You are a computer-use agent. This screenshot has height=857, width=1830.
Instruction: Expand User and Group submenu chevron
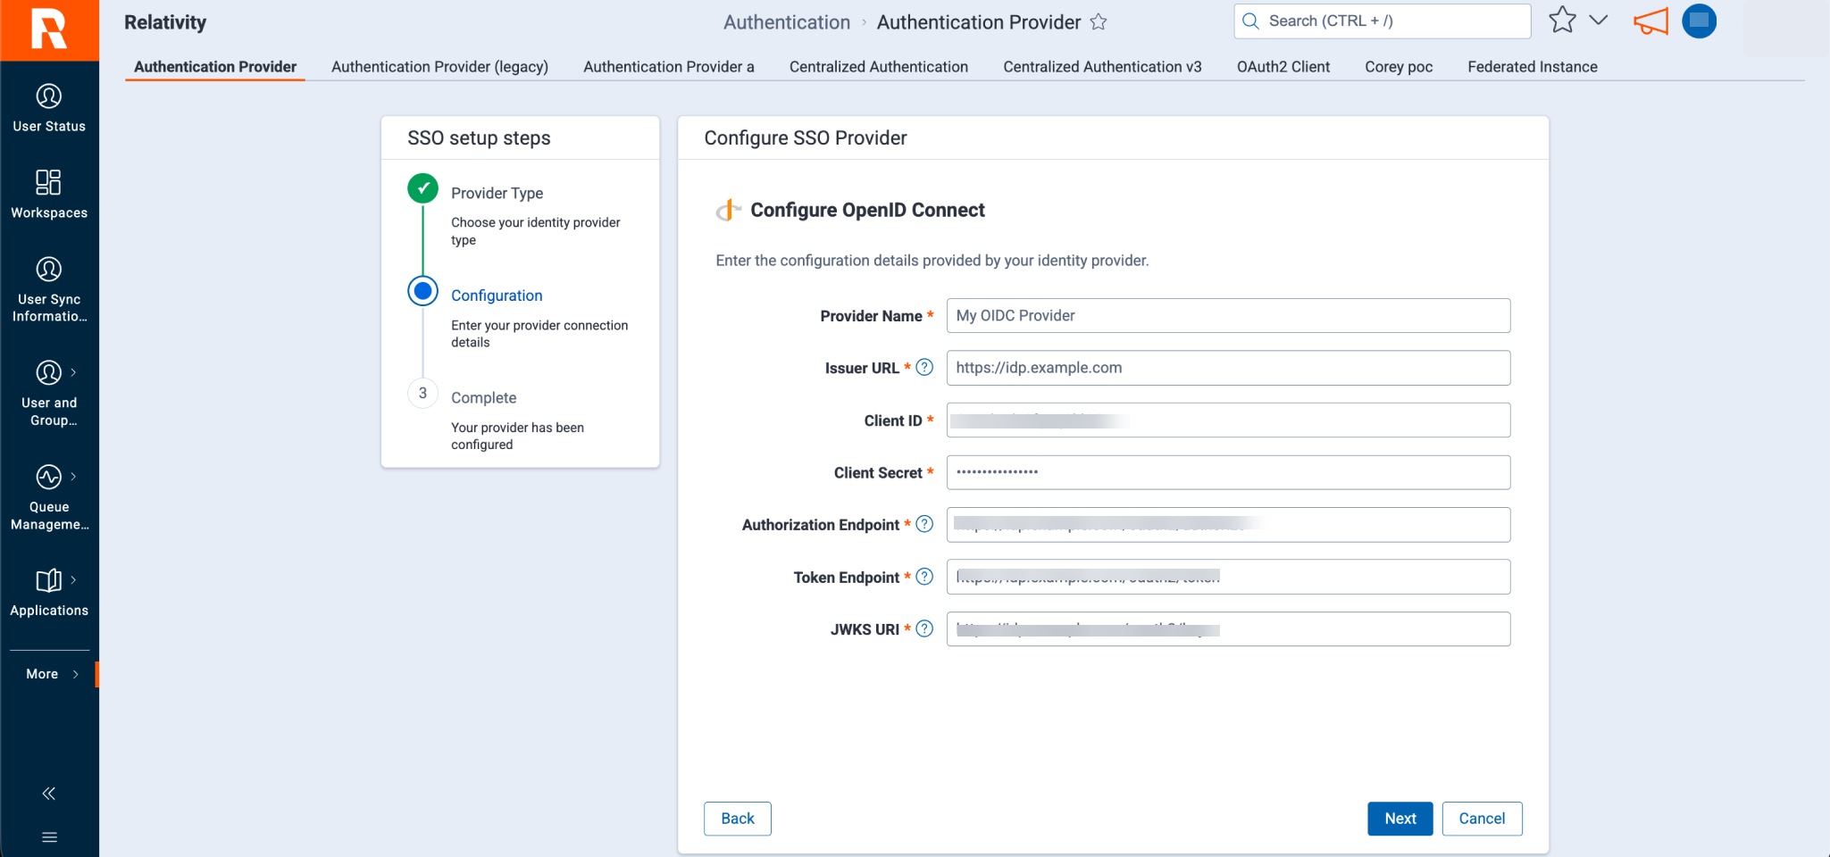(73, 372)
